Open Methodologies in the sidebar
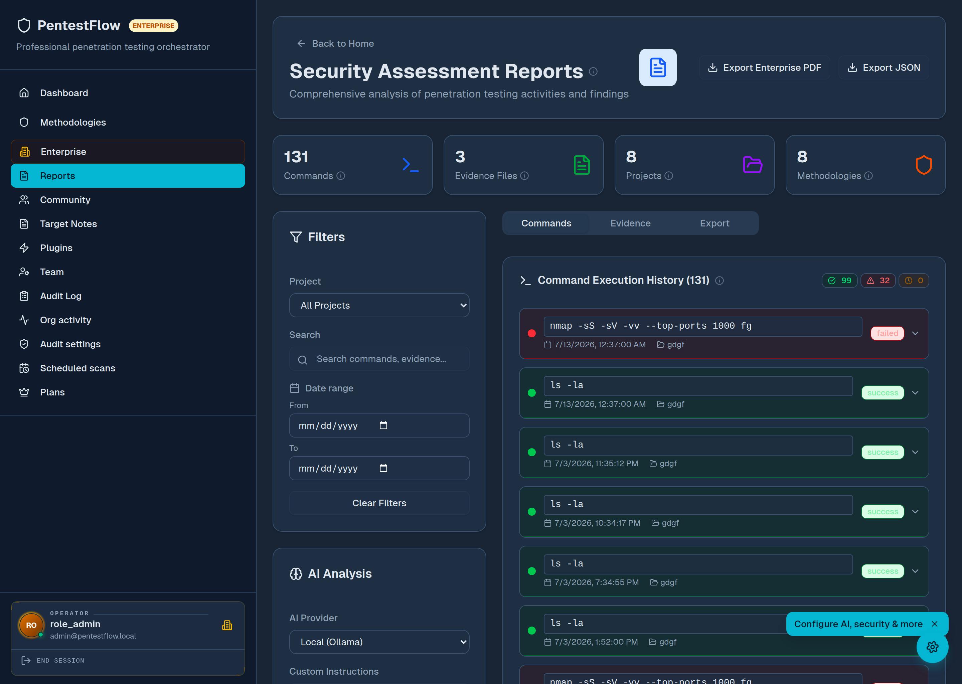This screenshot has height=684, width=962. click(128, 122)
